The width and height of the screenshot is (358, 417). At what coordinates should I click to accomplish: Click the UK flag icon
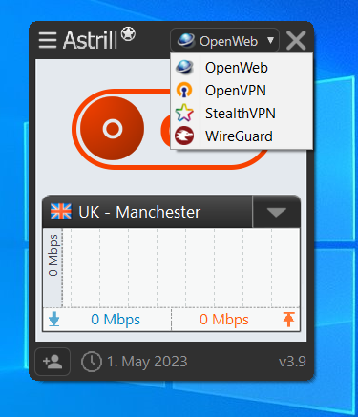[x=61, y=212]
